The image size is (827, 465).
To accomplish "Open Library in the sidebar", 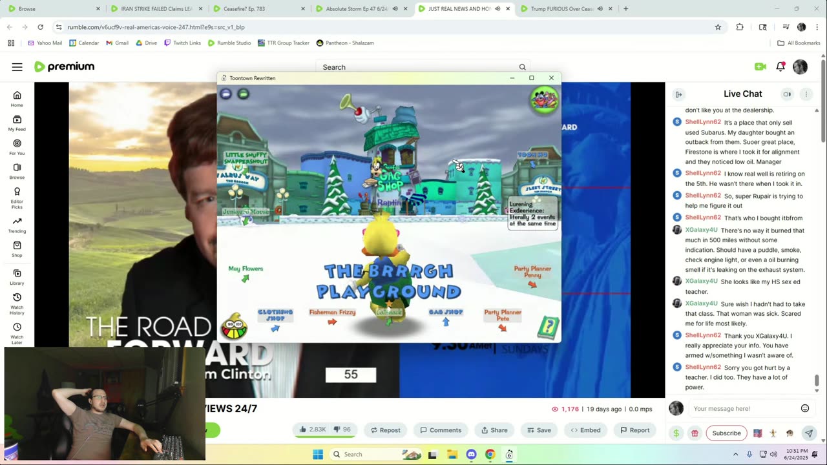I will [17, 277].
